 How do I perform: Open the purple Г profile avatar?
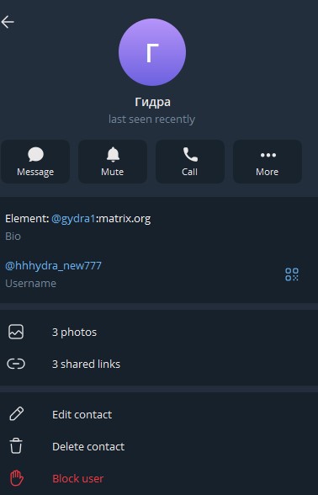coord(152,52)
